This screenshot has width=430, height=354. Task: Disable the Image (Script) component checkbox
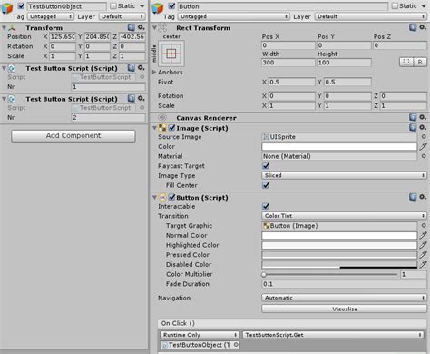coord(172,128)
